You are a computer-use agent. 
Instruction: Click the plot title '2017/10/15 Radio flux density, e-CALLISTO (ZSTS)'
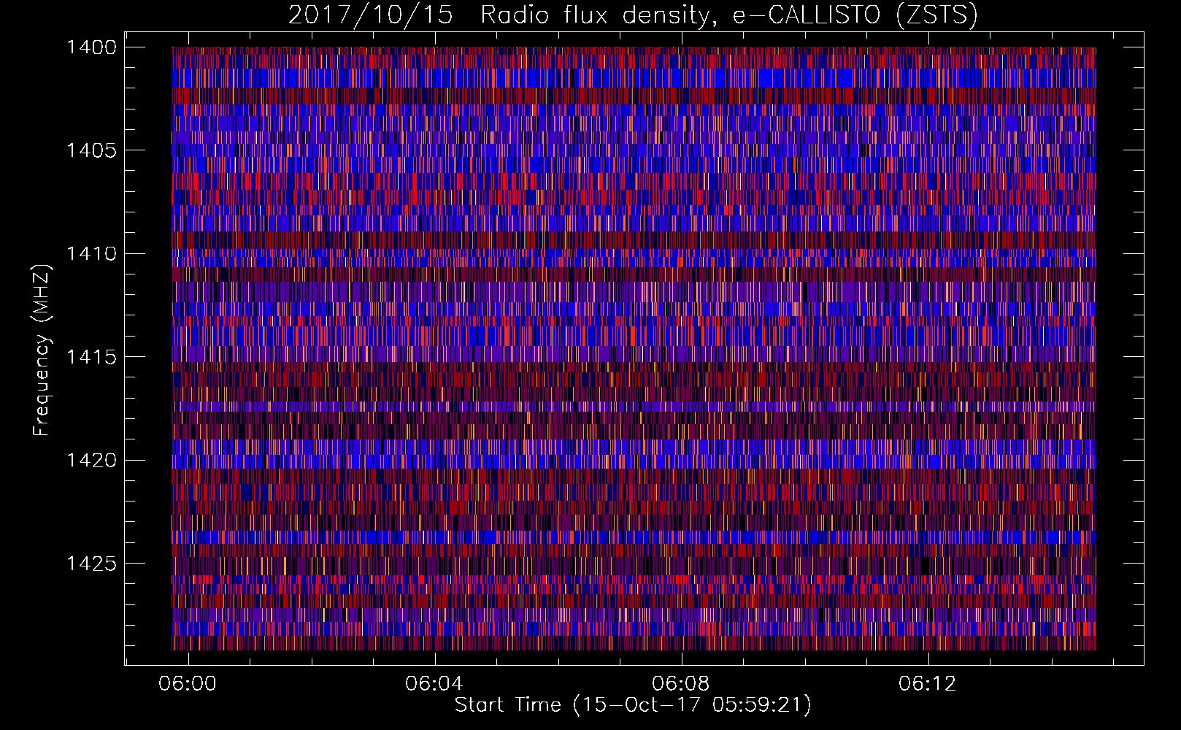click(633, 15)
